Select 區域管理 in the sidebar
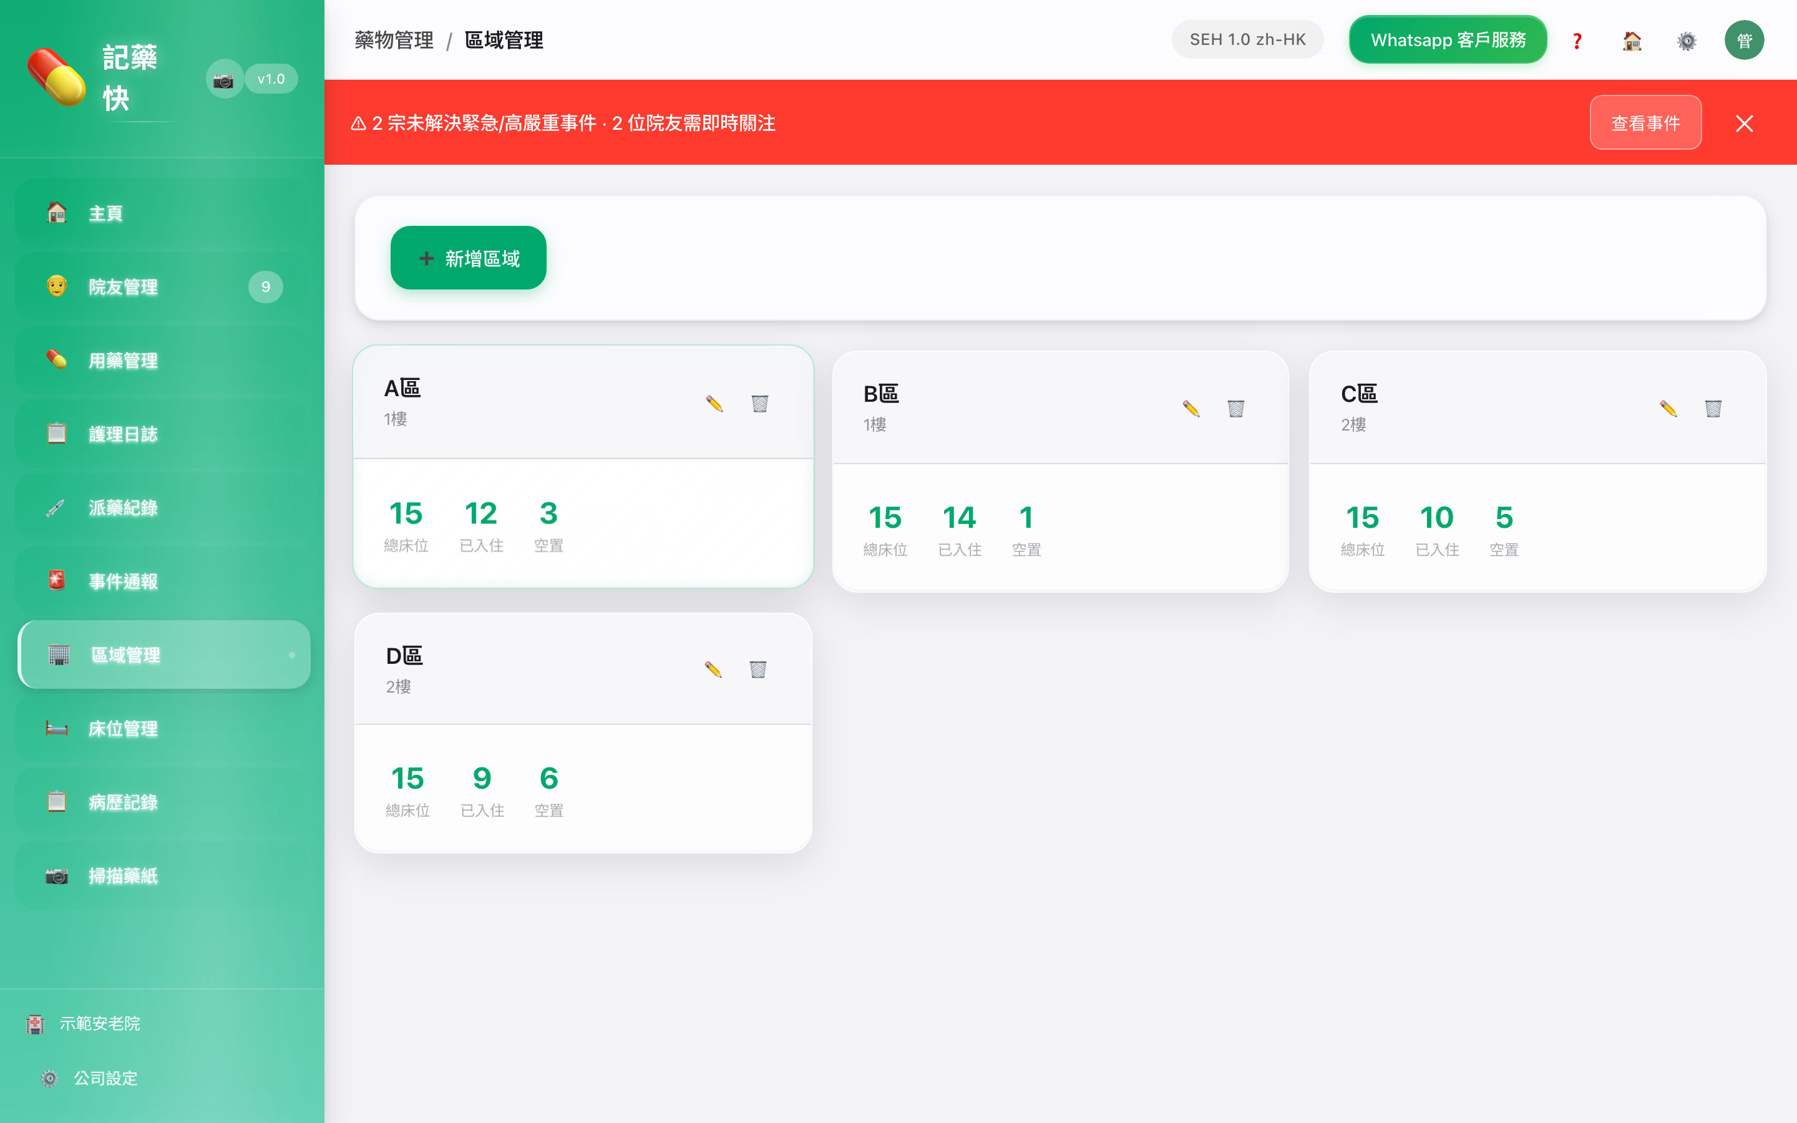The width and height of the screenshot is (1797, 1123). [163, 654]
